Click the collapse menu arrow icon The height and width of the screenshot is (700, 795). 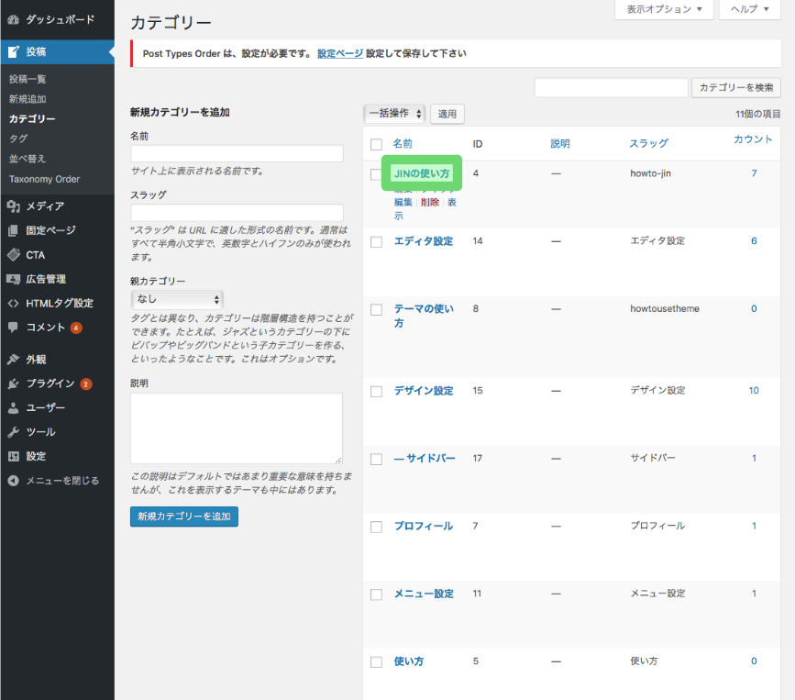coord(13,481)
